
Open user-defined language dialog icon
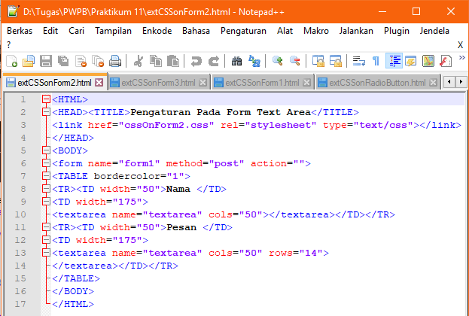tap(411, 61)
